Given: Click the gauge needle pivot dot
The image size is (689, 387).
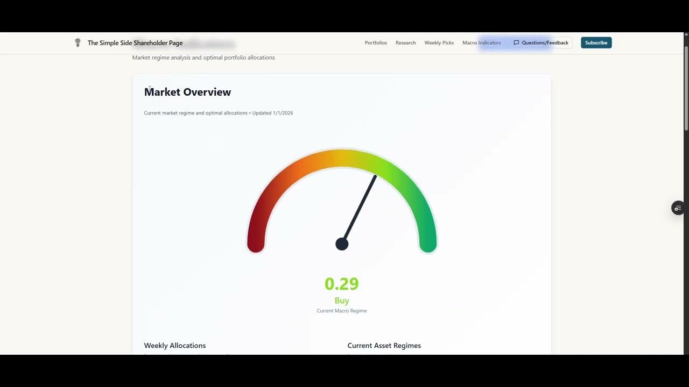Looking at the screenshot, I should click(342, 244).
